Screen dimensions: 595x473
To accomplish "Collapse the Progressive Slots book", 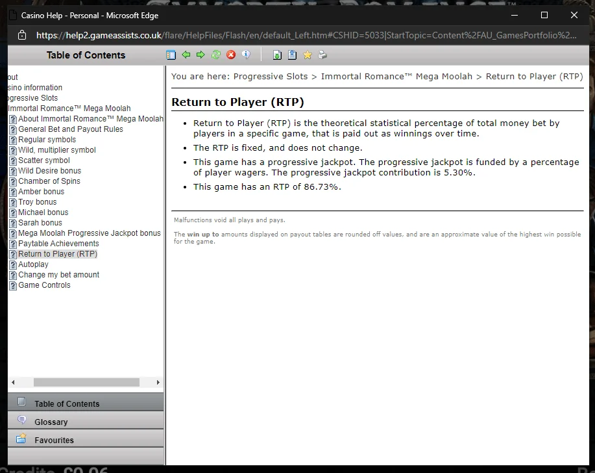I will (x=33, y=98).
